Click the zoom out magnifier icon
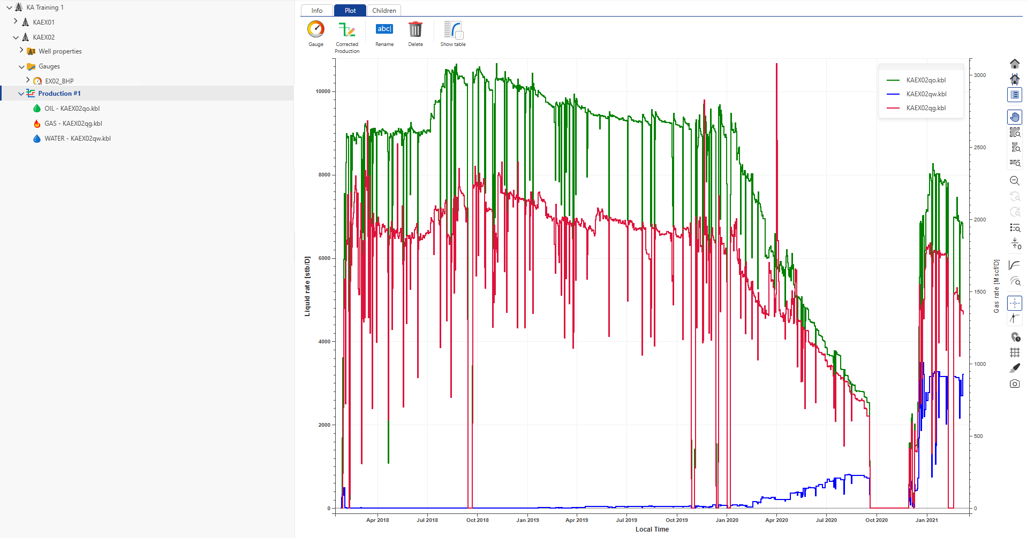 pos(1014,181)
